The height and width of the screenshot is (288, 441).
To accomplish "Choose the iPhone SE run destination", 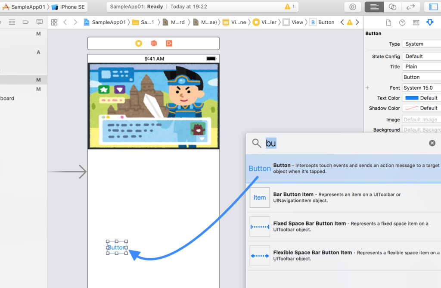I will pos(68,7).
